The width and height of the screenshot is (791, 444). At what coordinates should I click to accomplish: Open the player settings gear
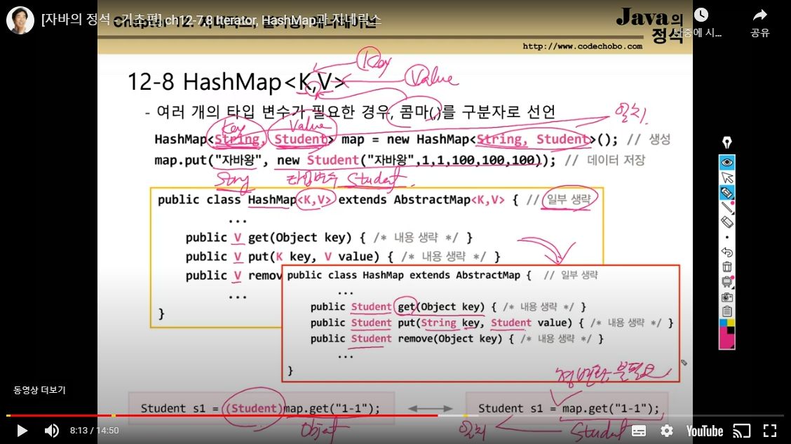pos(667,431)
